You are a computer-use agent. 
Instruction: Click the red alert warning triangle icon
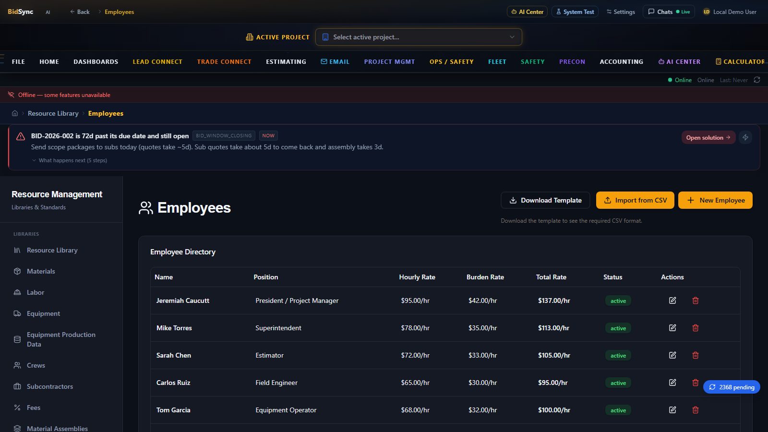pos(21,136)
